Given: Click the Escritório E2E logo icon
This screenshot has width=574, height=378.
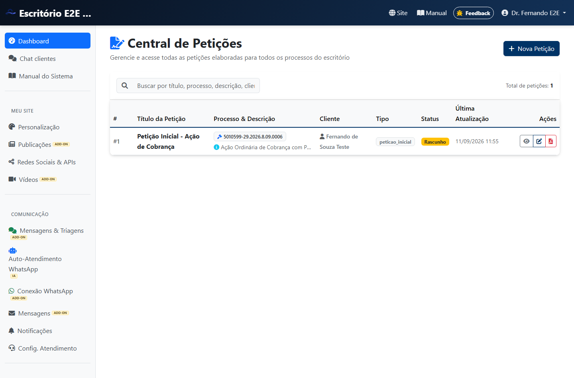Looking at the screenshot, I should click(x=10, y=13).
